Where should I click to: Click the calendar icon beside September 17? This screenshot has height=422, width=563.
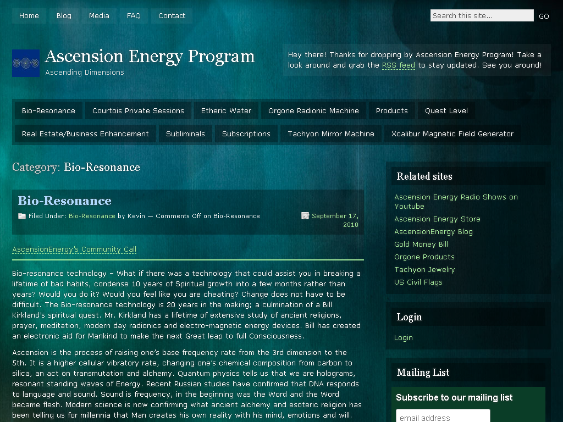(305, 215)
